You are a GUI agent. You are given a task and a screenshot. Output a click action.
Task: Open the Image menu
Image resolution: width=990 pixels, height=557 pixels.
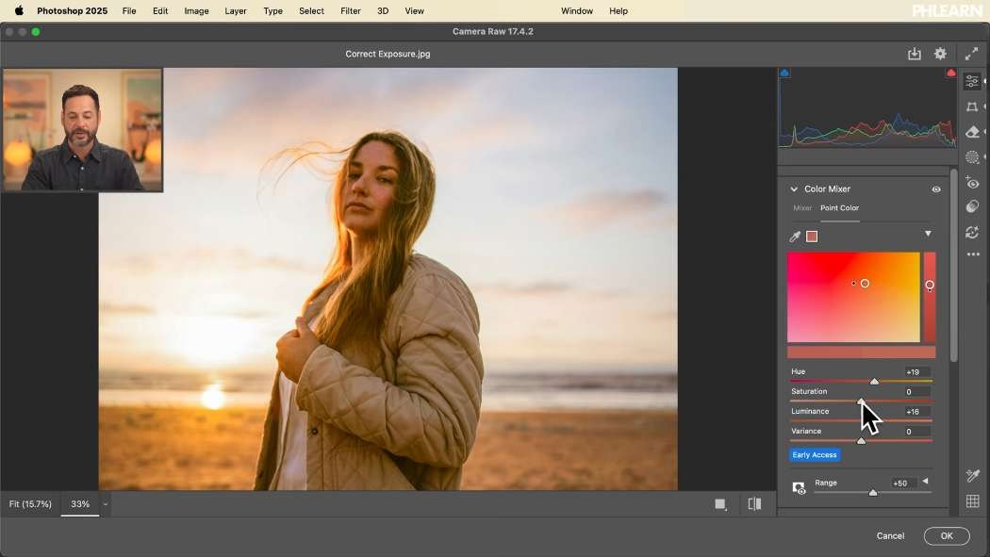click(x=196, y=10)
